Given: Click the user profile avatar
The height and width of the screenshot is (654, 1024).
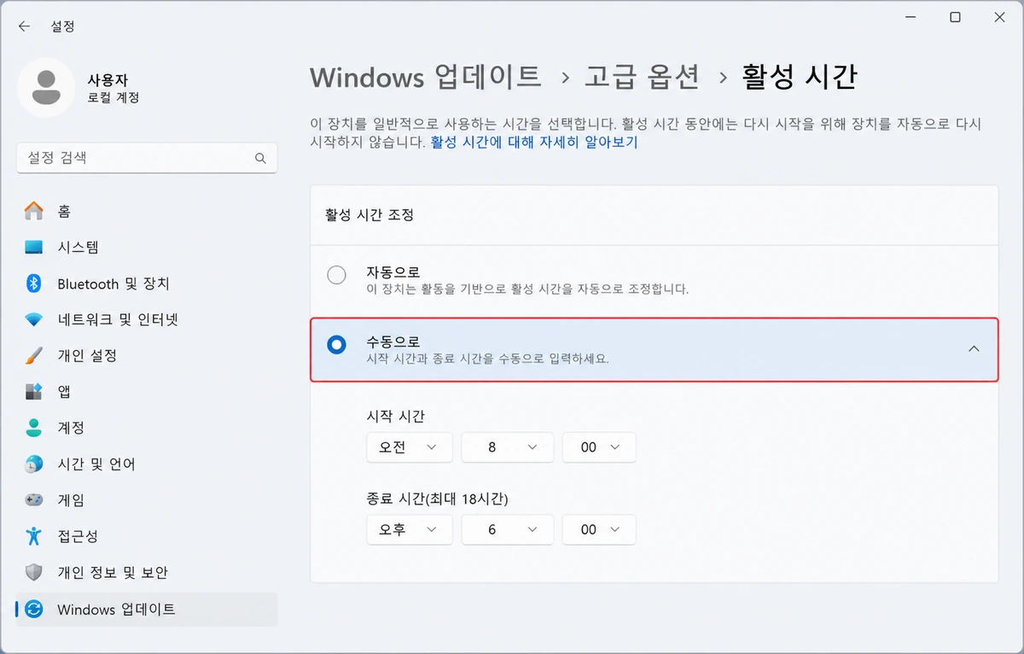Looking at the screenshot, I should pos(46,88).
